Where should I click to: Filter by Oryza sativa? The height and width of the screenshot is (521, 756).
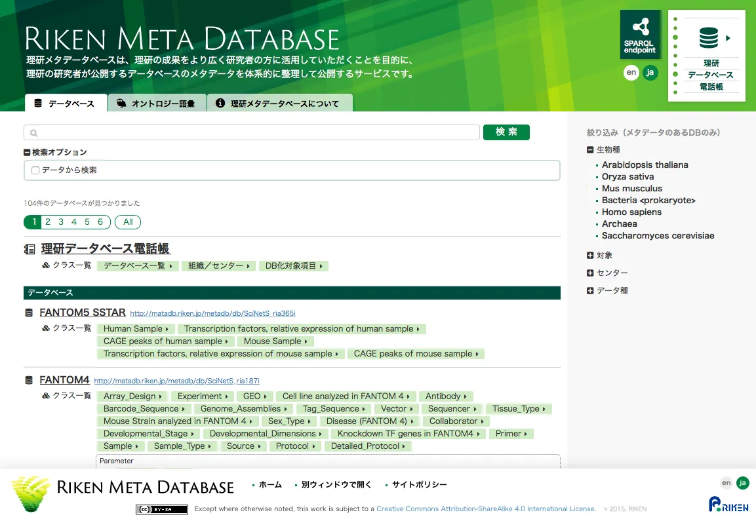(x=627, y=177)
